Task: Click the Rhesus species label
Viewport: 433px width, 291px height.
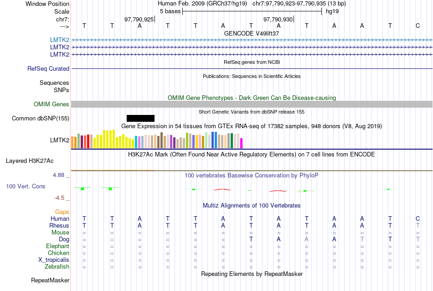Action: [59, 225]
